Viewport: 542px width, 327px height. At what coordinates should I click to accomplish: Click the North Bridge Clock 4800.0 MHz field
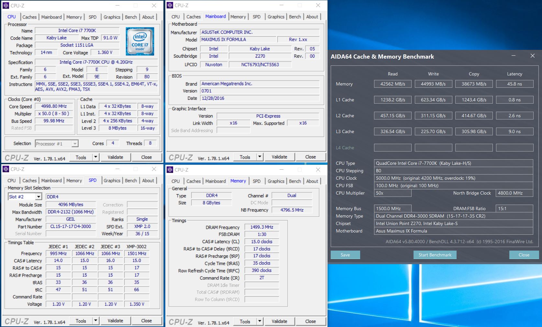pyautogui.click(x=514, y=193)
